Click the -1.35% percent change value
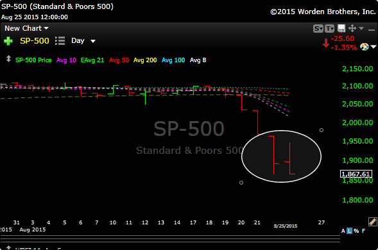378x250 pixels. tap(344, 47)
